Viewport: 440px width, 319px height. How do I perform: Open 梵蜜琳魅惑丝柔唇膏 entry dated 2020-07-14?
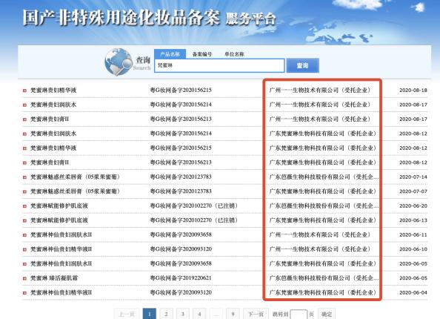pos(75,177)
